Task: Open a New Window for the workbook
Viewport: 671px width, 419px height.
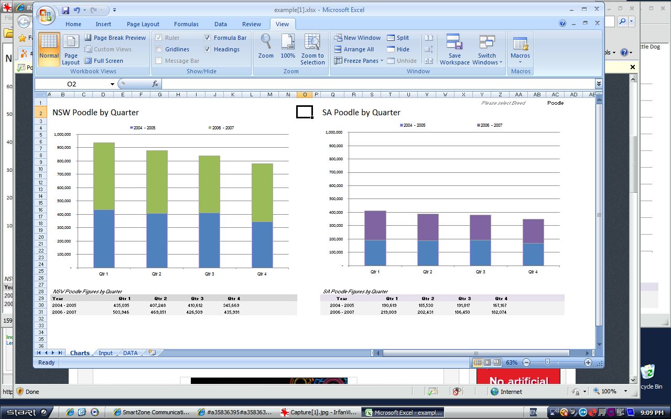Action: click(358, 38)
